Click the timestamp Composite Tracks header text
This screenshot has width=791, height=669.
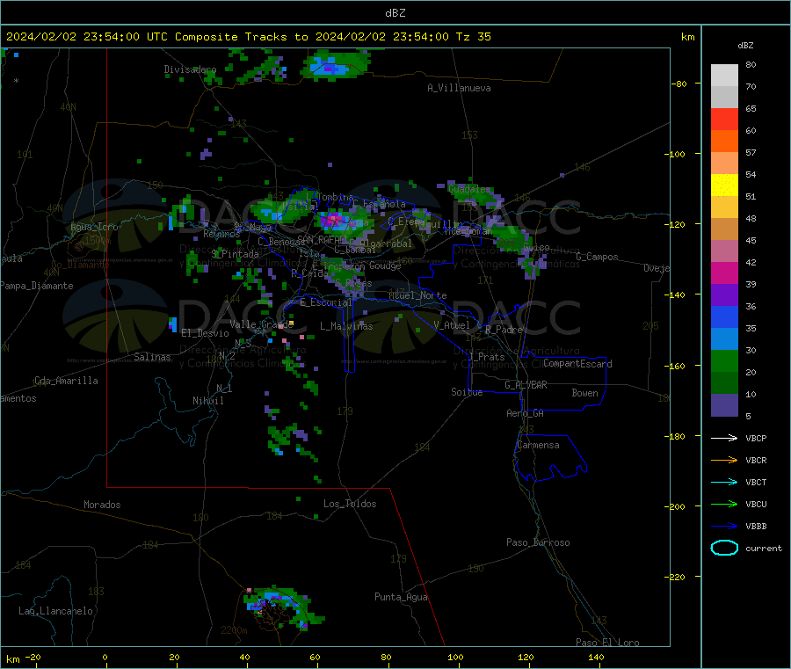point(248,37)
